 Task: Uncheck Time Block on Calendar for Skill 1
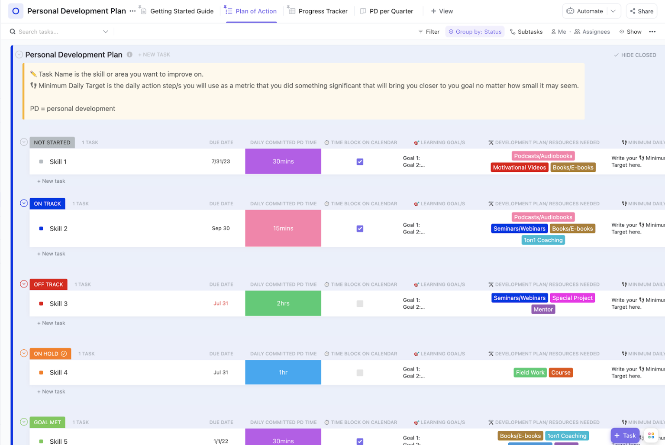coord(360,161)
